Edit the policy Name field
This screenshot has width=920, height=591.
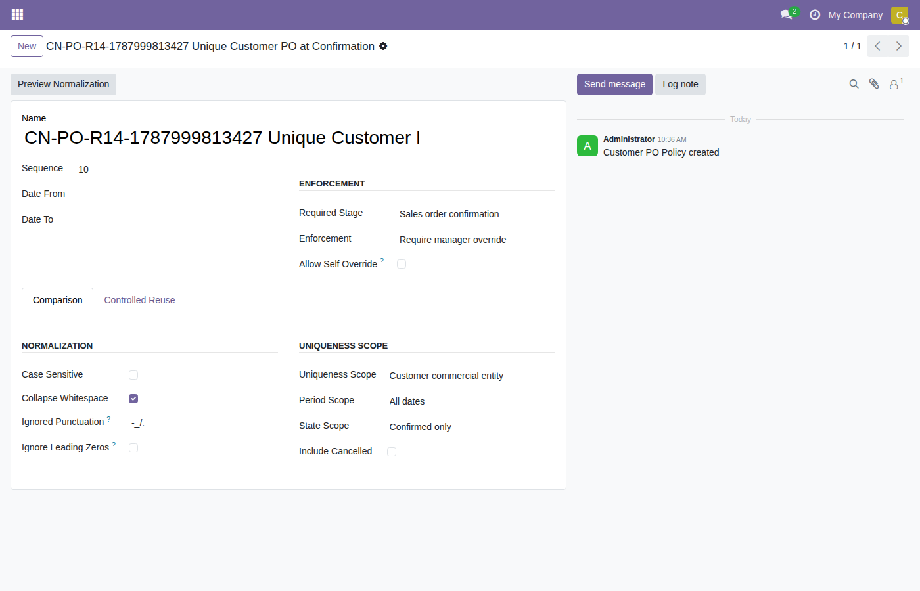pyautogui.click(x=222, y=138)
